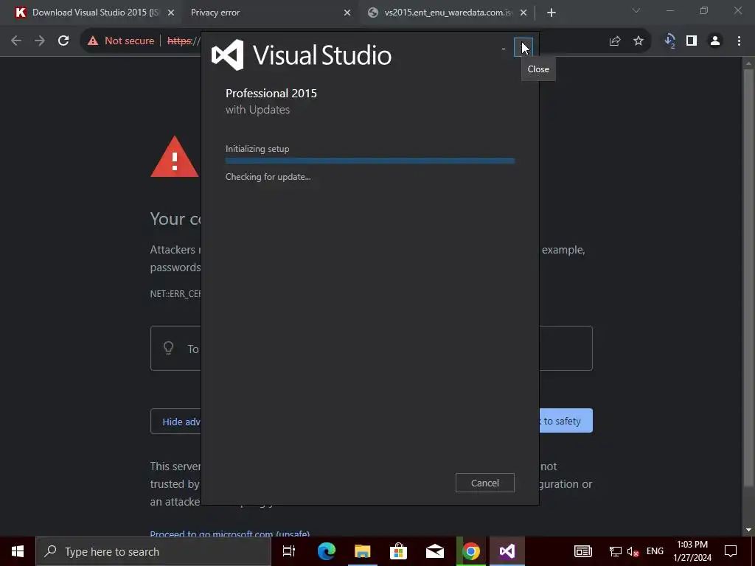Open a new Chrome tab
The image size is (755, 566).
pyautogui.click(x=552, y=13)
